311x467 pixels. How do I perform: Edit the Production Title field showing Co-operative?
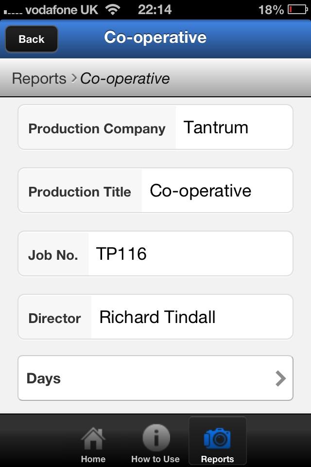[217, 191]
